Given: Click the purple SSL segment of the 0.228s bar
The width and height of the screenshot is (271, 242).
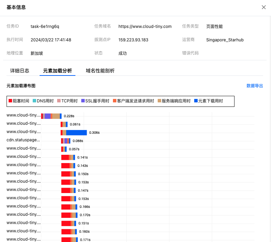Looking at the screenshot, I should point(48,116).
